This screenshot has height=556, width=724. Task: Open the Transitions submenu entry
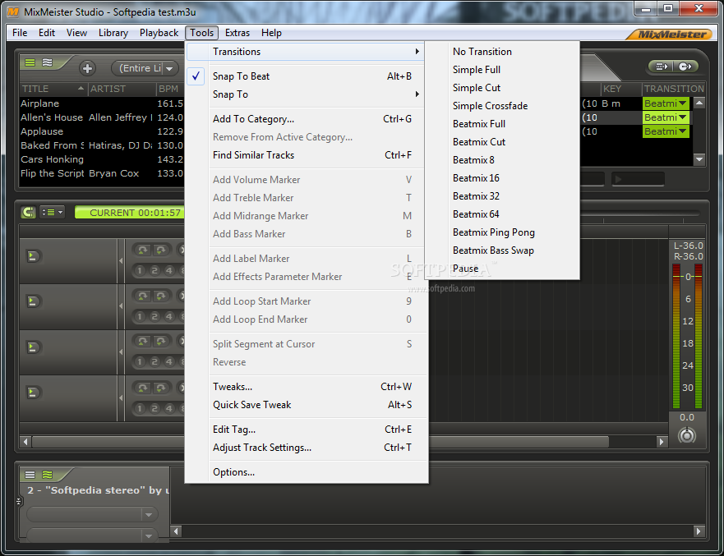[x=306, y=52]
